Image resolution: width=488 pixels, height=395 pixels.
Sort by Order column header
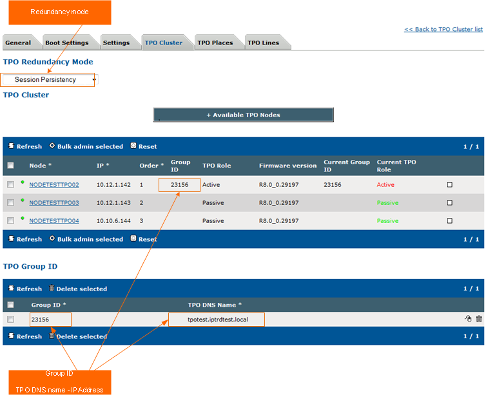pyautogui.click(x=151, y=166)
